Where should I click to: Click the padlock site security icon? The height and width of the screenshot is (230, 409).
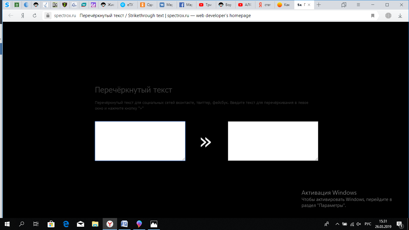pyautogui.click(x=48, y=16)
